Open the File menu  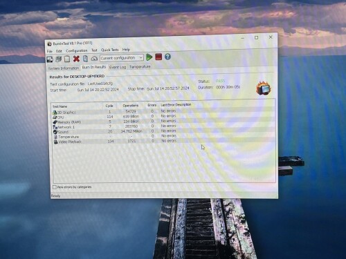pyautogui.click(x=50, y=51)
